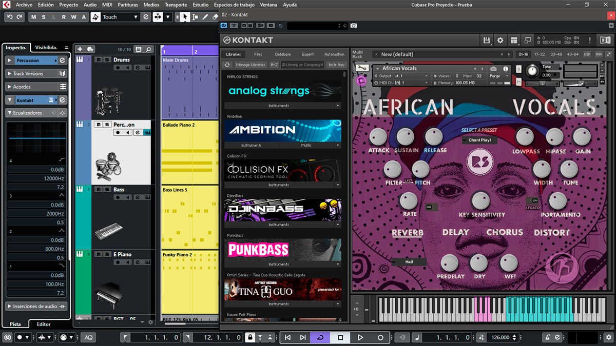616x346 pixels.
Task: Take plugin window camera snapshot
Action: click(354, 25)
